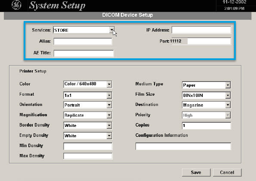256x181 pixels.
Task: Click the Alias input field
Action: click(83, 41)
